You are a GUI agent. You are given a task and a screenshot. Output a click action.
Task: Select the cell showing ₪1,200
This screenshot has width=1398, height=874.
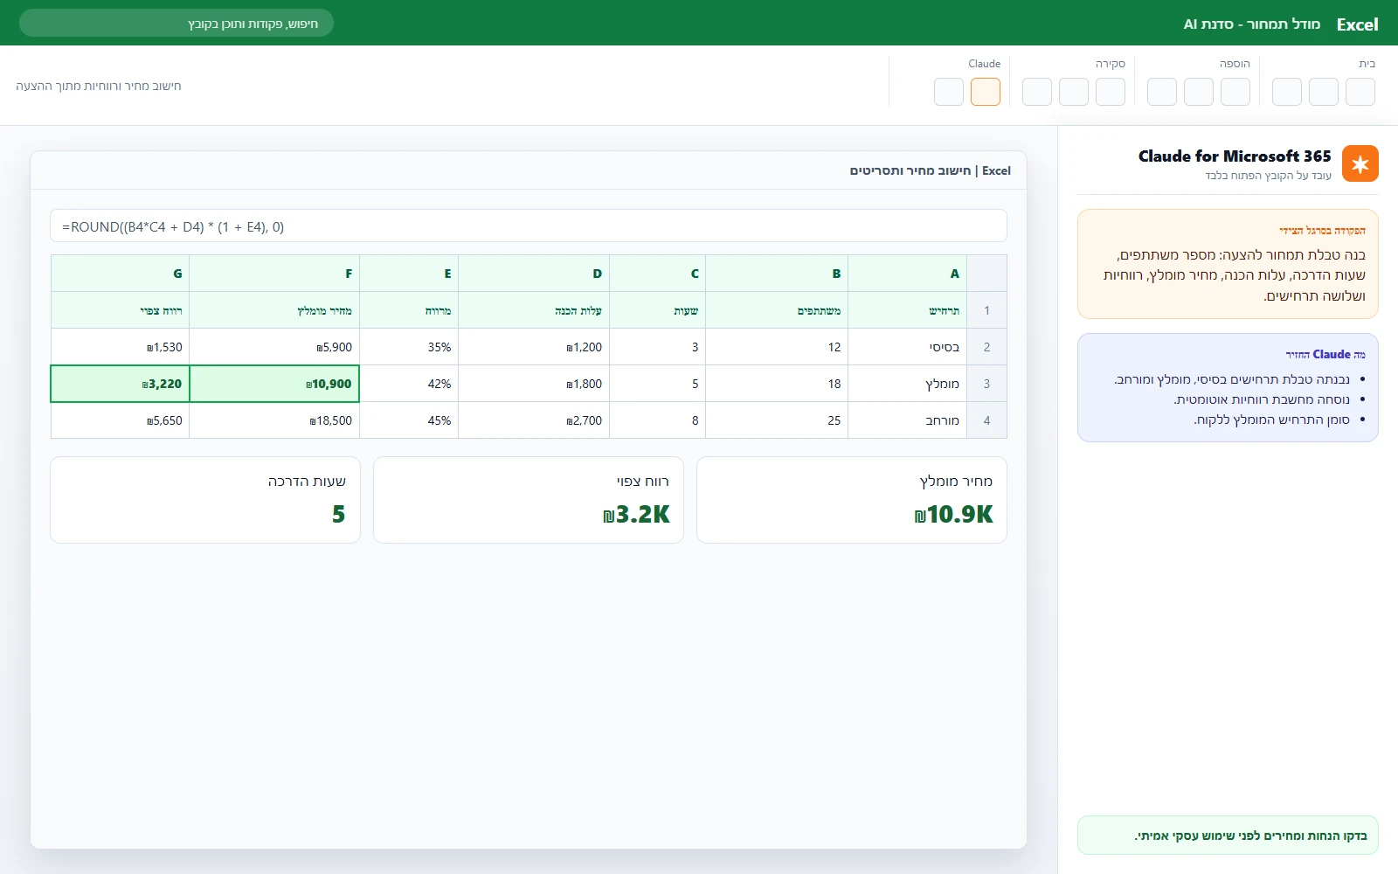point(534,347)
